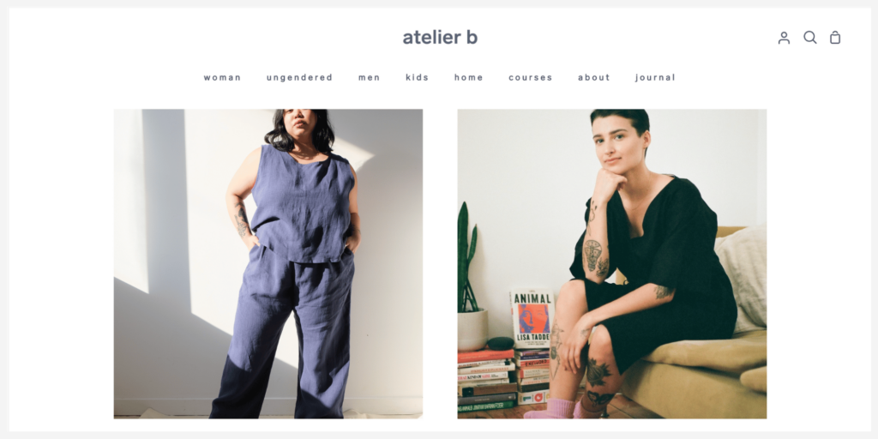This screenshot has width=878, height=439.
Task: Open the account profile icon
Action: point(784,38)
